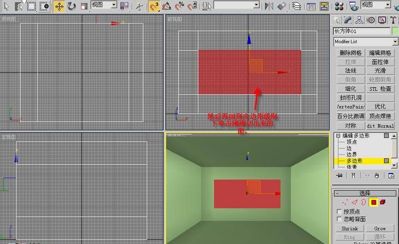Image resolution: width=399 pixels, height=244 pixels.
Task: Open the Curve Editor icon
Action: click(x=311, y=6)
